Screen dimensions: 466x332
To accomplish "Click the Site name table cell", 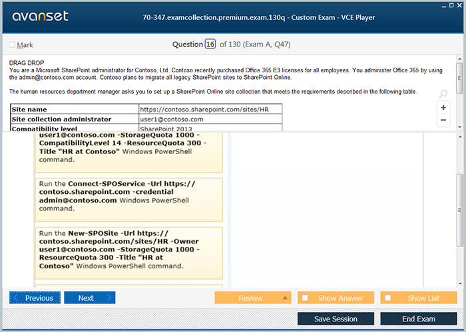I will pyautogui.click(x=75, y=109).
